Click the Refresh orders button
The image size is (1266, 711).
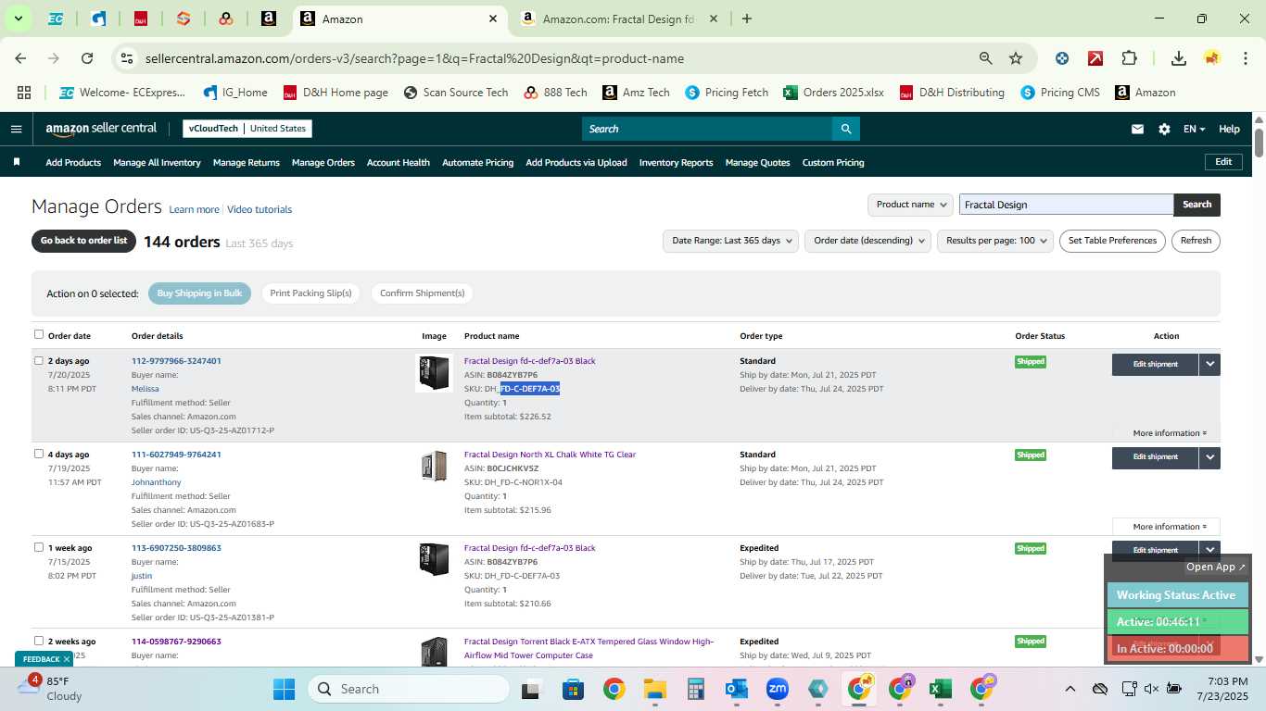pos(1196,241)
